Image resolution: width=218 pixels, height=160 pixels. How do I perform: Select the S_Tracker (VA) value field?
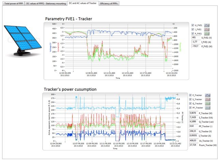pos(193,117)
